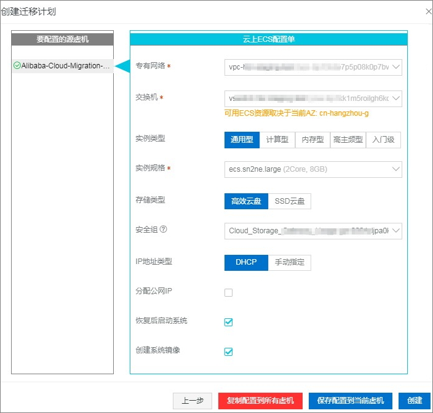Enable the 分配公网IP checkbox
This screenshot has height=413, width=433.
228,292
